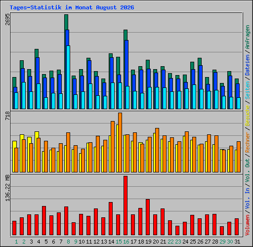Click day label 11 on the x-axis
The image size is (253, 247).
pyautogui.click(x=89, y=242)
